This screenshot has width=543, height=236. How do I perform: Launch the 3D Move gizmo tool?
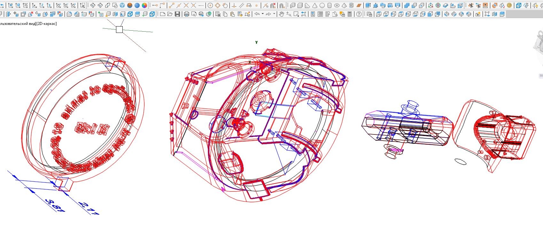[431, 5]
